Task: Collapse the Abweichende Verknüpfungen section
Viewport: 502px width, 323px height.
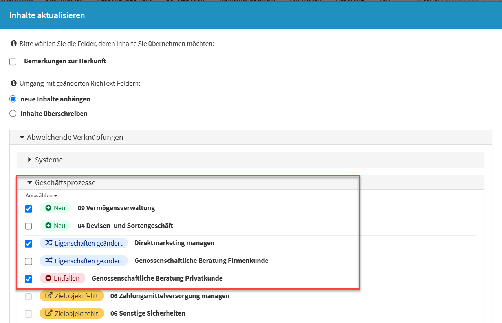Action: [x=71, y=137]
